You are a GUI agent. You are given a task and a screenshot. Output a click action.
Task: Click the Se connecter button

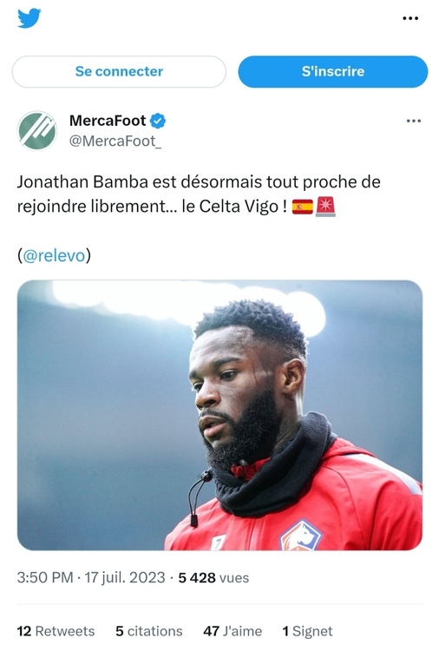point(119,71)
